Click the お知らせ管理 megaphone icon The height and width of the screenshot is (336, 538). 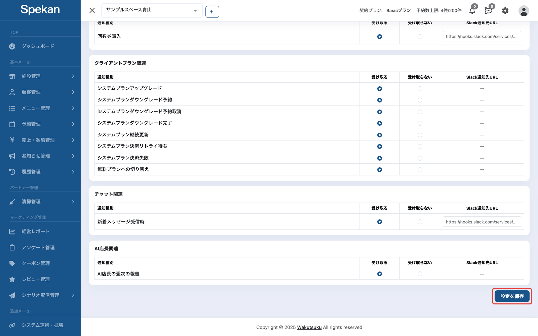(12, 156)
